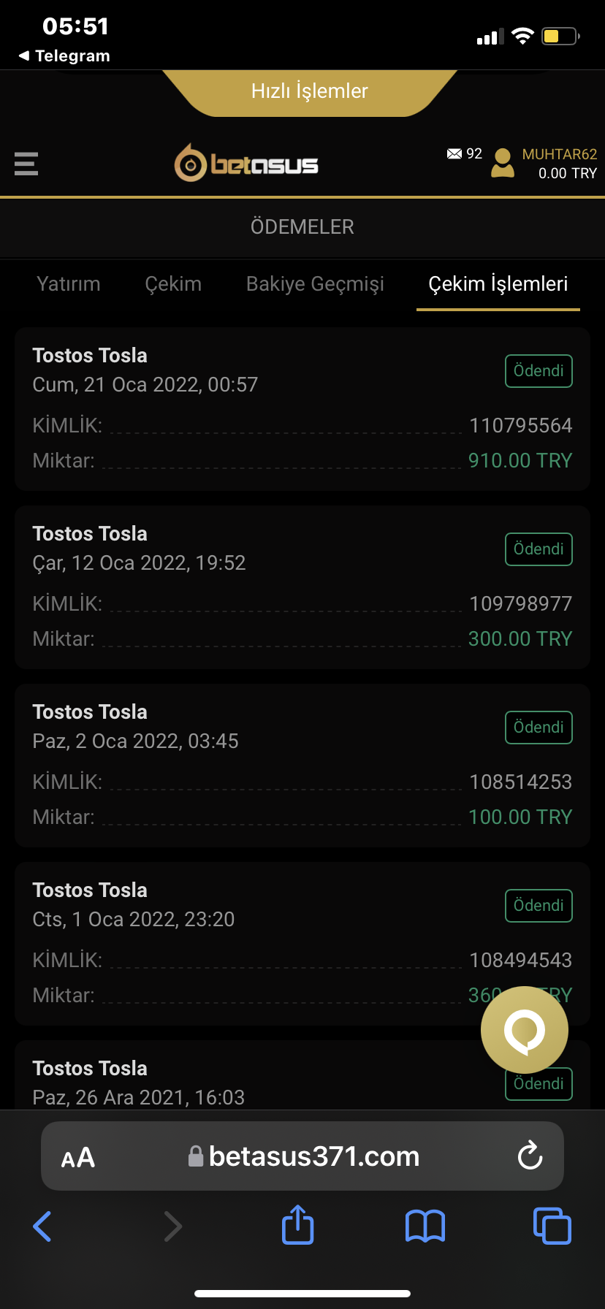605x1309 pixels.
Task: Expand the Hızlı İşlemler panel
Action: [x=309, y=91]
